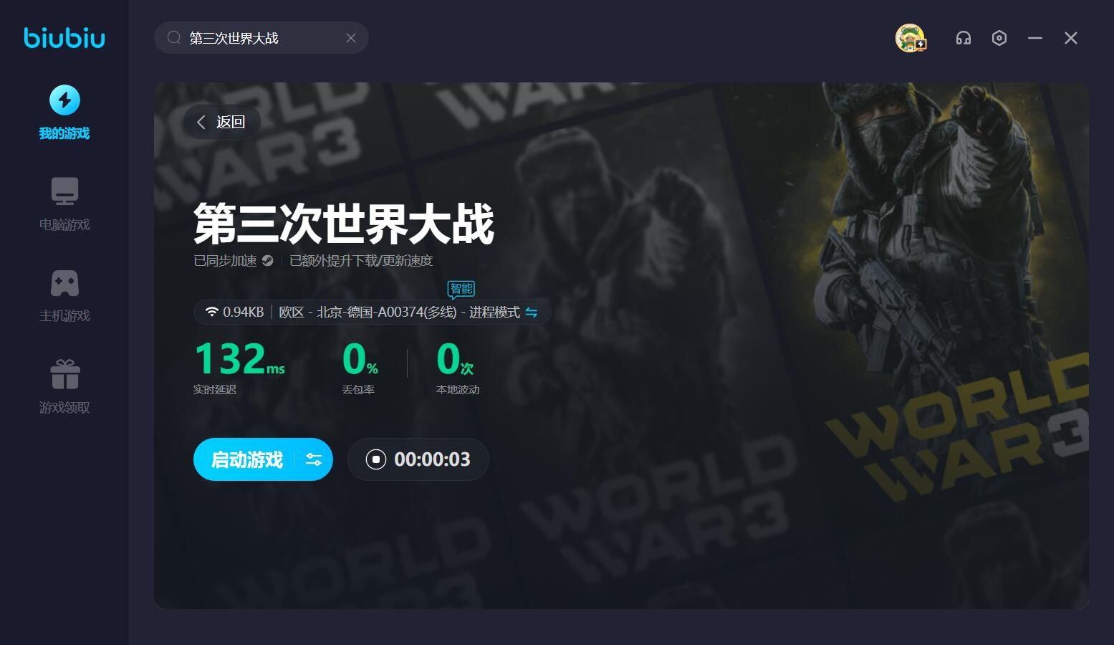This screenshot has width=1114, height=645.
Task: Click the 智能 mode badge
Action: click(461, 289)
